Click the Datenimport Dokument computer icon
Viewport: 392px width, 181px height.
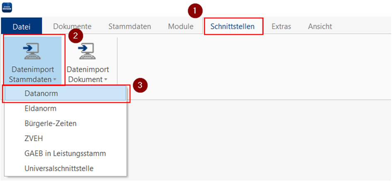point(87,51)
